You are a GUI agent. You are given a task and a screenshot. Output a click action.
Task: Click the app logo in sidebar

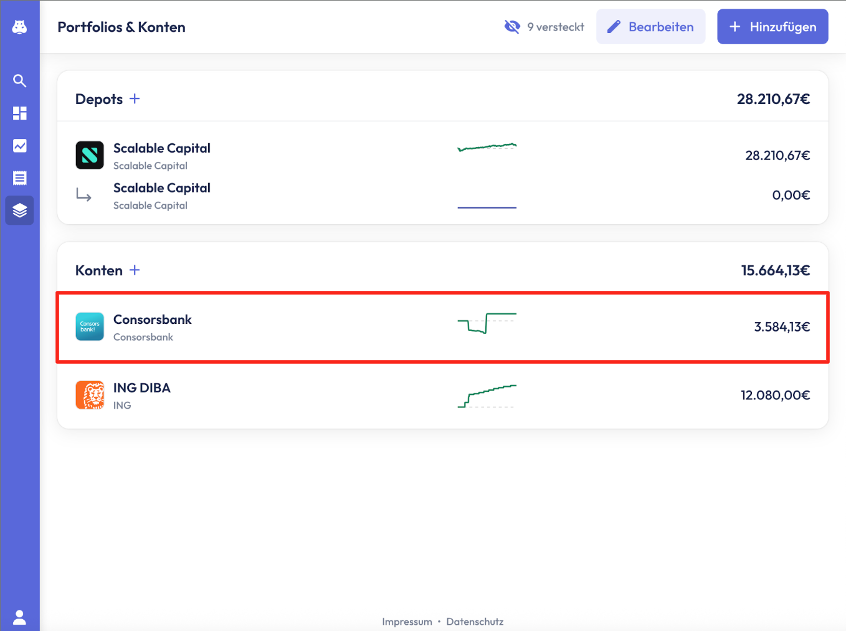[x=19, y=27]
